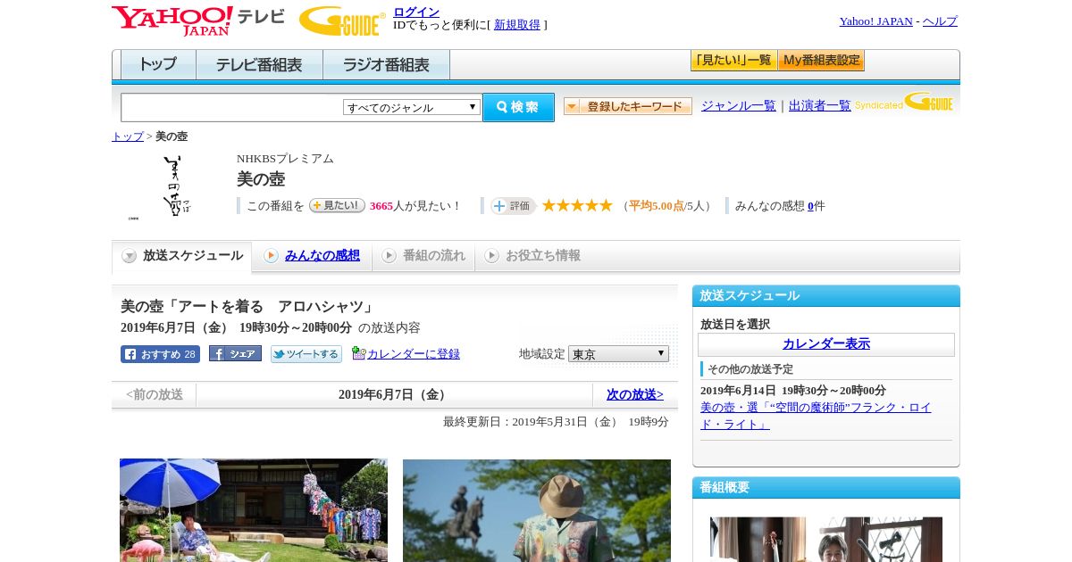Select the 番組の流れ tab

pos(423,256)
